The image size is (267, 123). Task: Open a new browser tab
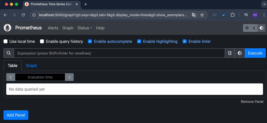pos(86,4)
